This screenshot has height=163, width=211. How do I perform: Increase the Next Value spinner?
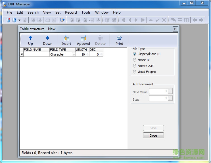click(x=170, y=90)
